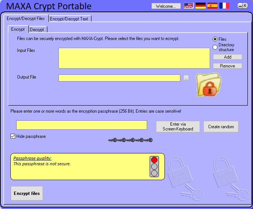Uncheck Hide passphrase checkbox
The width and height of the screenshot is (253, 209).
[x=13, y=136]
